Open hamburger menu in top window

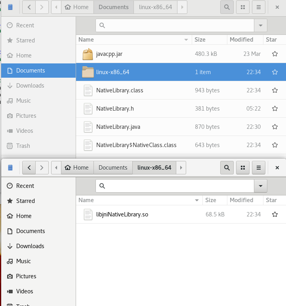coord(259,7)
